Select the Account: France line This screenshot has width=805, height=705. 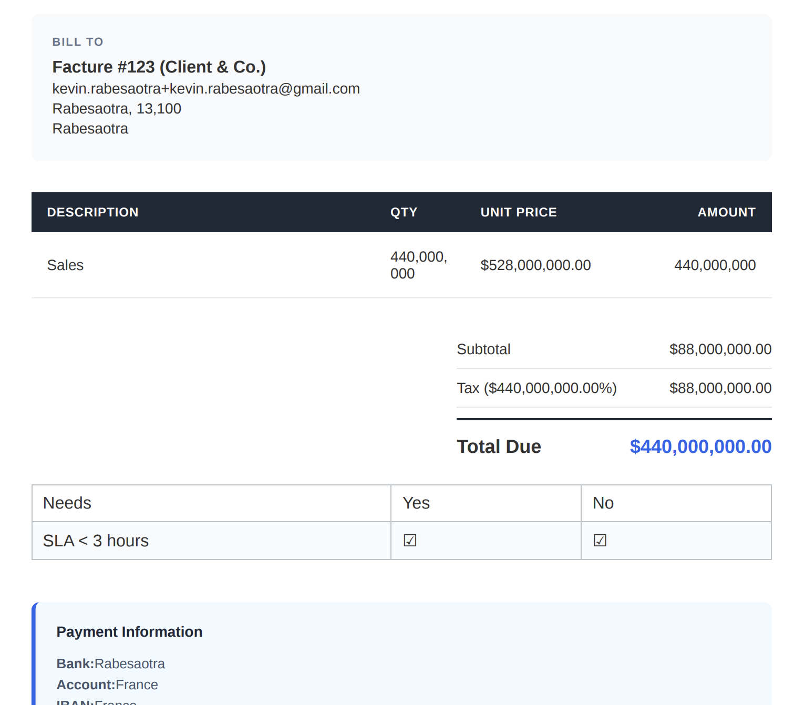(107, 685)
